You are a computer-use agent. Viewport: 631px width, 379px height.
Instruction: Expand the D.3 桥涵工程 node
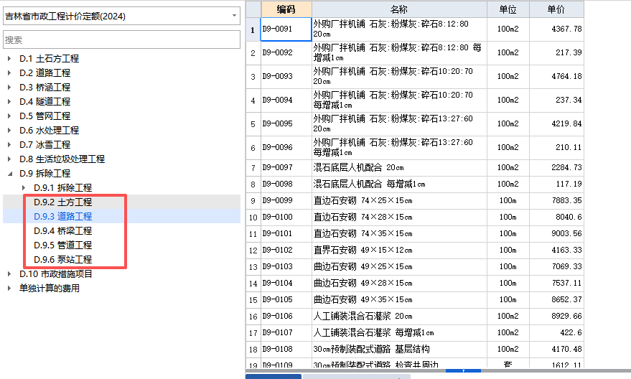tap(9, 88)
